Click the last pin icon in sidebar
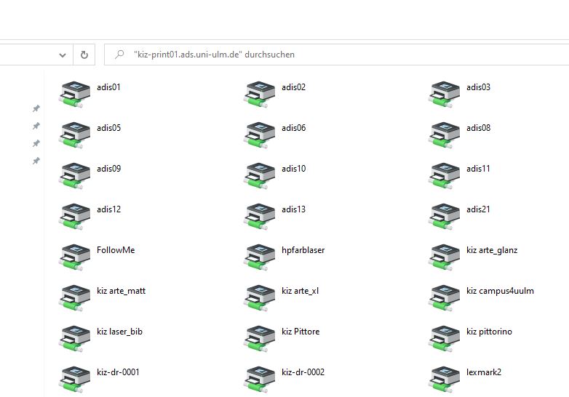 click(x=36, y=161)
